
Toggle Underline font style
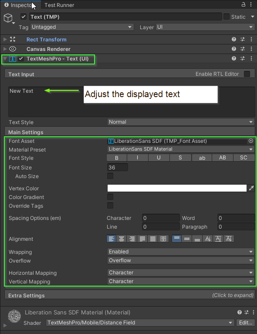159,158
